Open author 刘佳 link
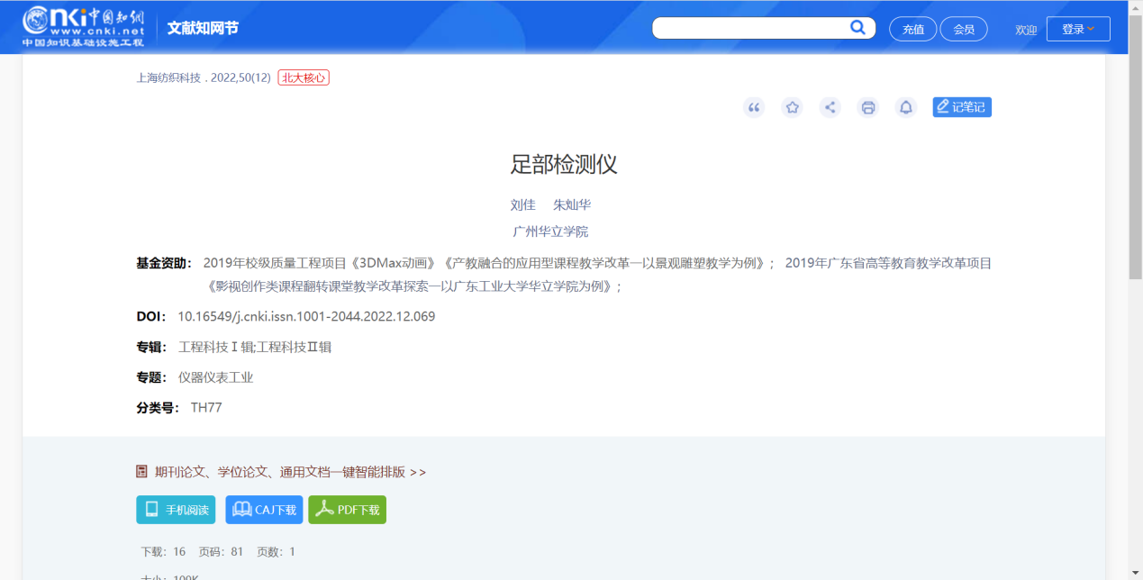The height and width of the screenshot is (580, 1143). pyautogui.click(x=522, y=204)
